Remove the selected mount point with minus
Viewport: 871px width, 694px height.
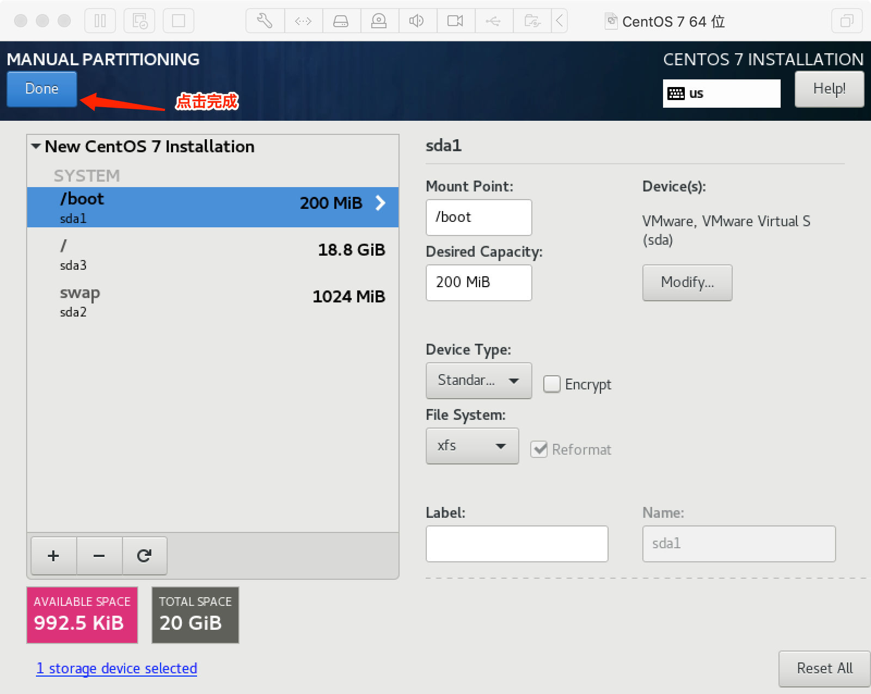pos(99,555)
